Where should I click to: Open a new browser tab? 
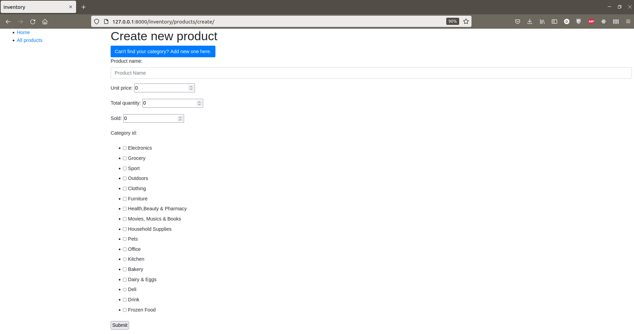coord(84,7)
